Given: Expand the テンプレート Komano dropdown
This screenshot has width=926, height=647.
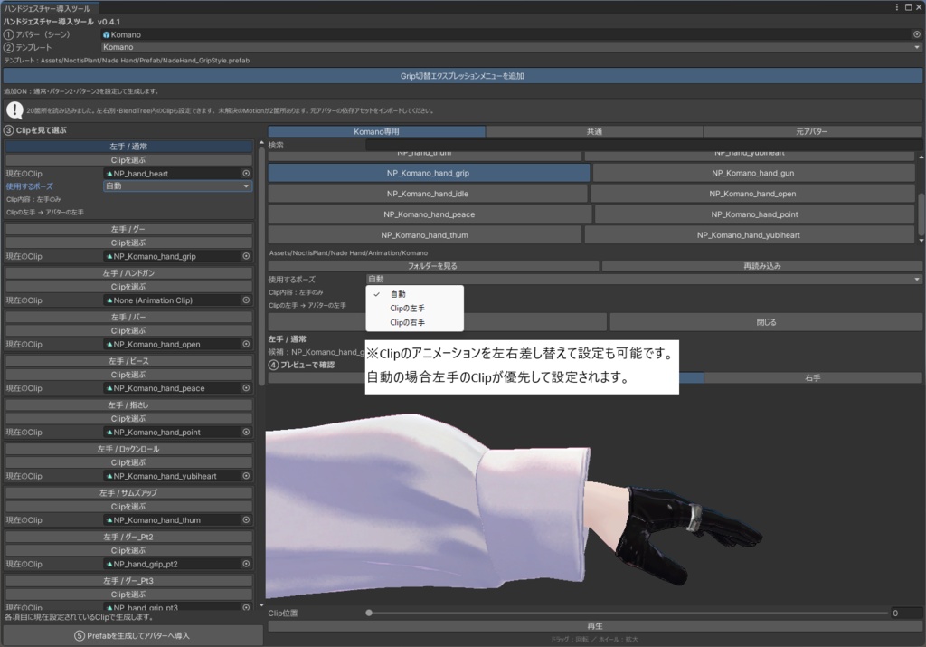Looking at the screenshot, I should coord(512,47).
